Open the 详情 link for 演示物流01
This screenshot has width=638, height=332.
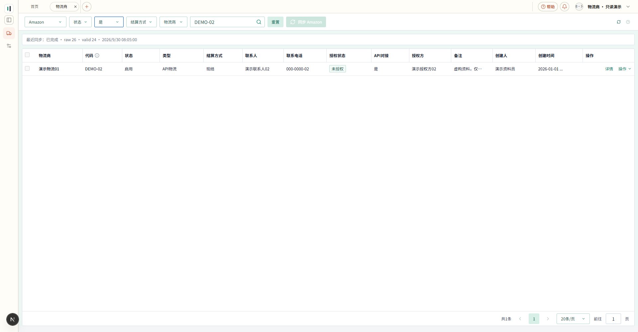(609, 69)
